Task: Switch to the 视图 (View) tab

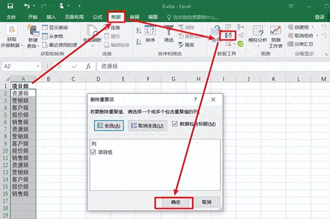Action: tap(153, 17)
